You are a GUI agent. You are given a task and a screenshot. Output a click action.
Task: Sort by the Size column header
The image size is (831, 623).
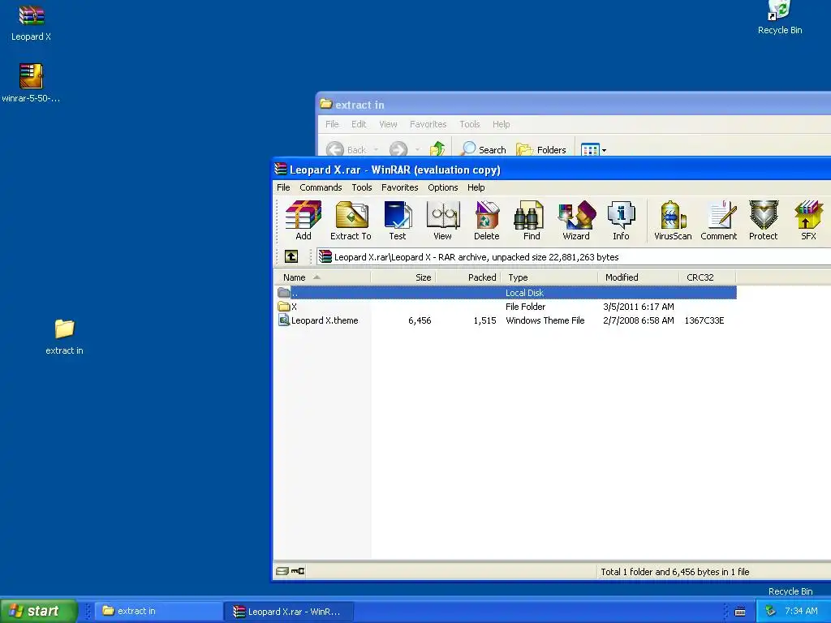(x=403, y=277)
